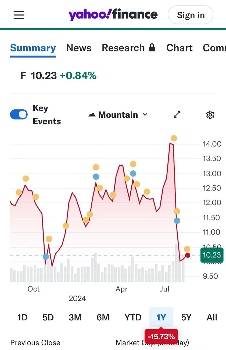Image resolution: width=226 pixels, height=350 pixels.
Task: Click the green 10.23 price label
Action: coord(212,255)
